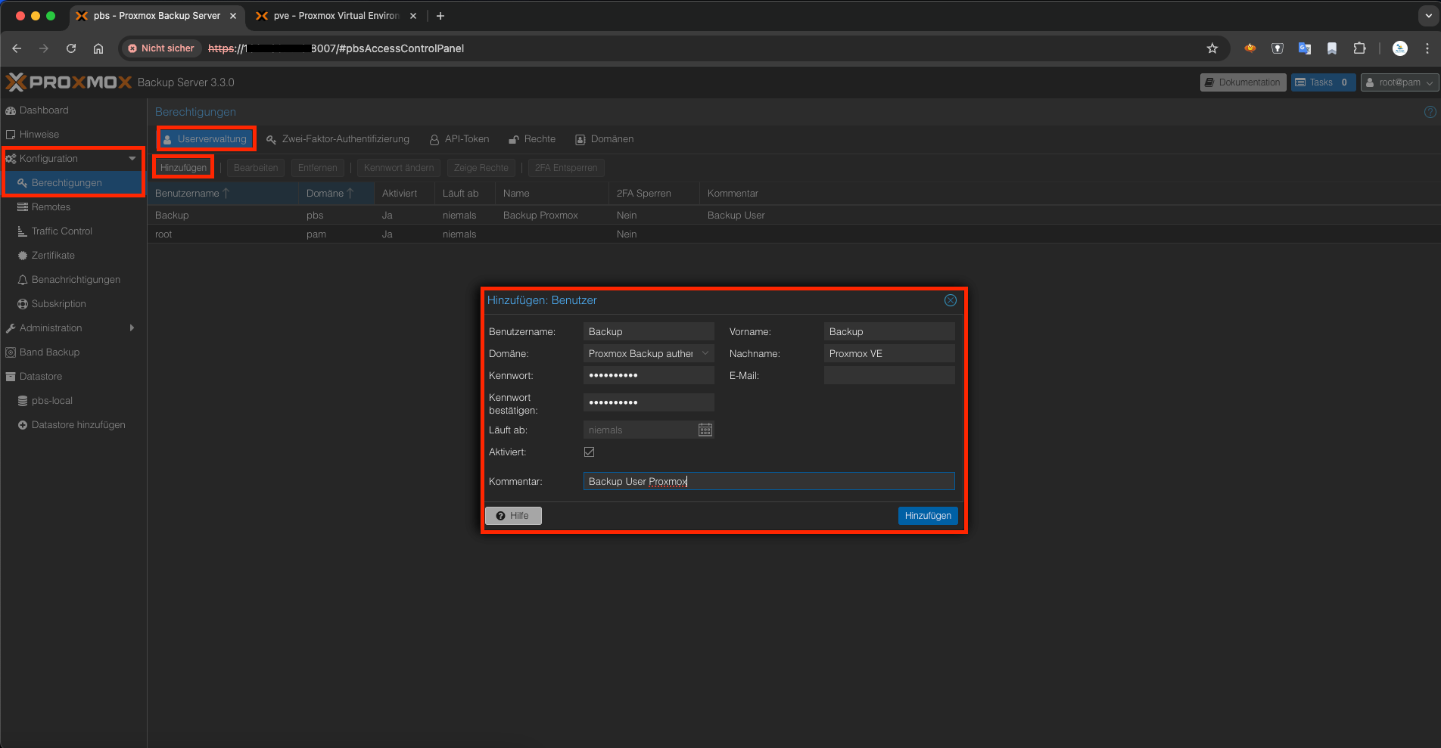Confirm with the Hinzufügen button
This screenshot has height=748, width=1441.
click(x=927, y=515)
